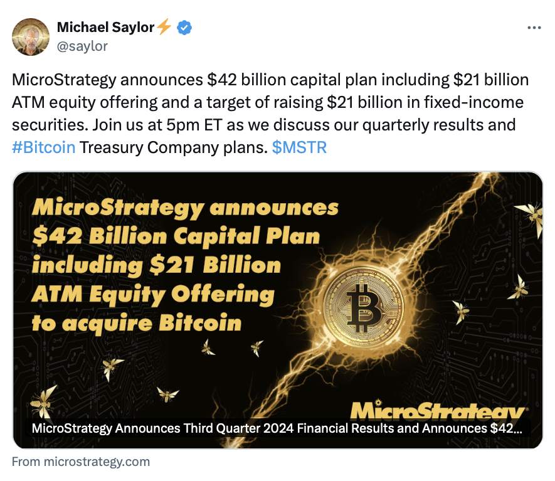Click "to acquire Bitcoin" text in image
The width and height of the screenshot is (555, 481).
pyautogui.click(x=137, y=322)
